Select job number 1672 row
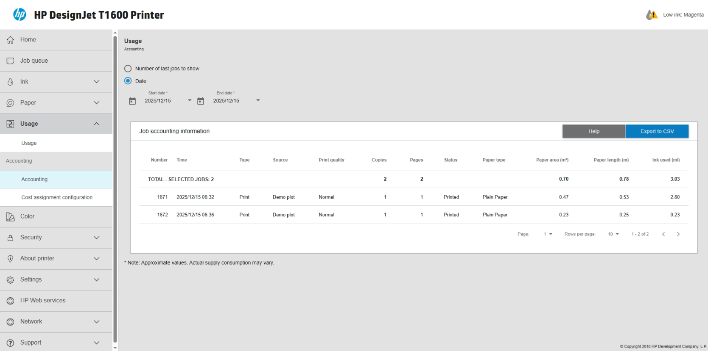Viewport: 708px width, 351px height. 414,215
